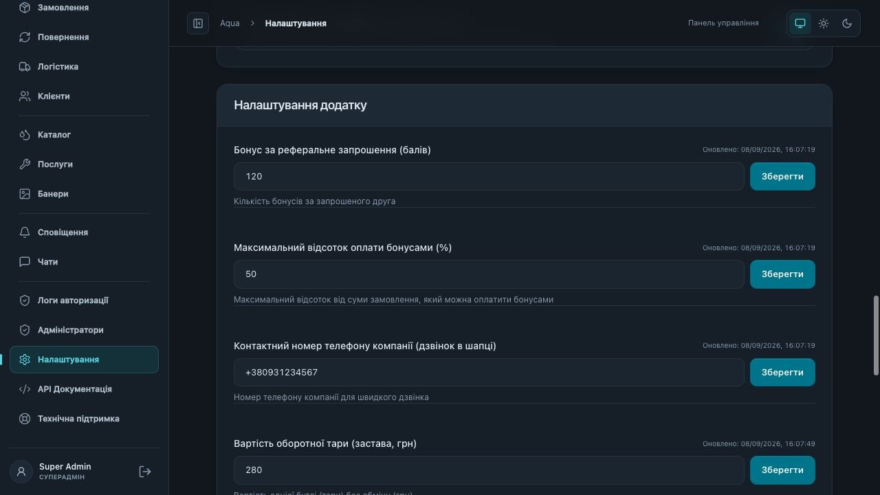Image resolution: width=880 pixels, height=495 pixels.
Task: Save the referral bonus value 120
Action: (782, 176)
